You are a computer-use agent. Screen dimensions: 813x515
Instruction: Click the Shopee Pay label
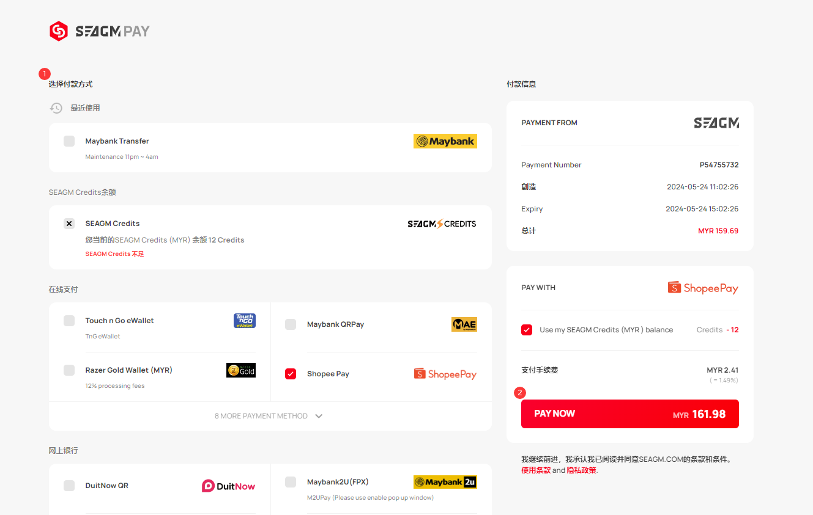pyautogui.click(x=328, y=374)
